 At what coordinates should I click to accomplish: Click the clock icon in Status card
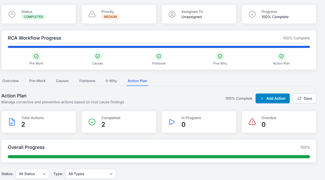[x=12, y=14]
